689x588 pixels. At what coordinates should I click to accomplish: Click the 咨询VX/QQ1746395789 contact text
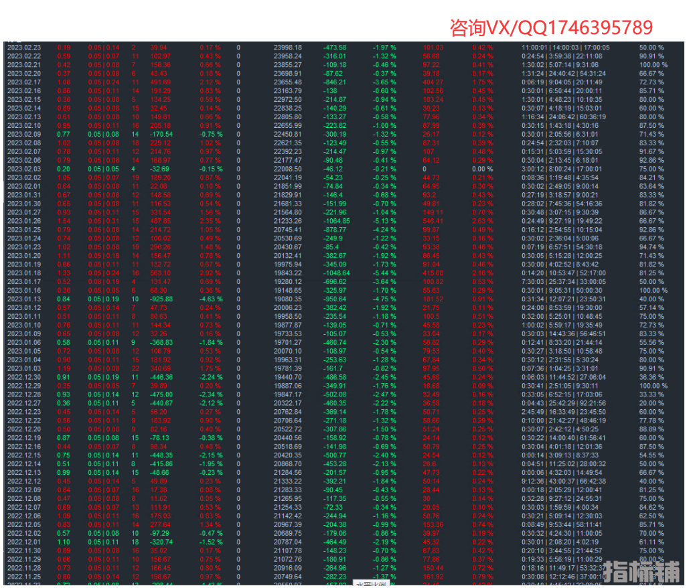551,27
